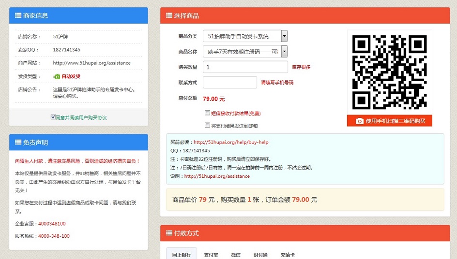Click the 企业客服 number 4000348100
Screen dimensions: 457x259
click(52, 224)
